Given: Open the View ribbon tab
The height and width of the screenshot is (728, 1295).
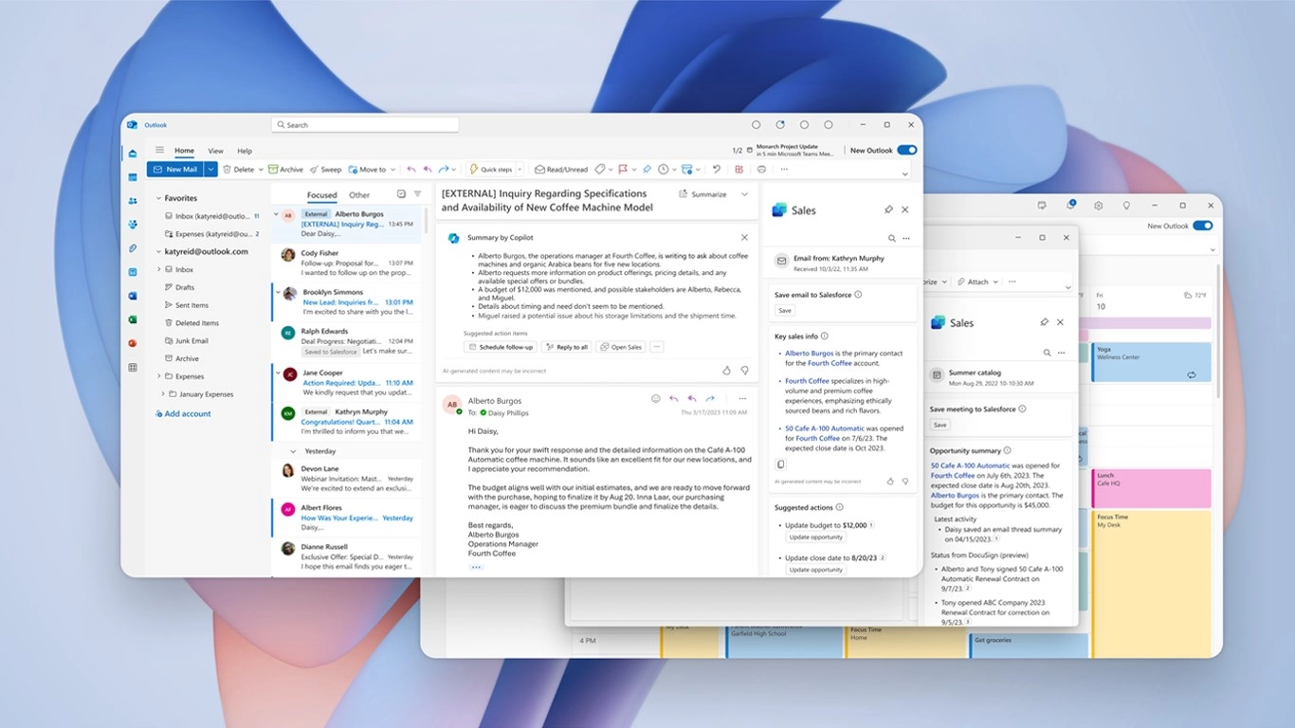Looking at the screenshot, I should (x=215, y=151).
